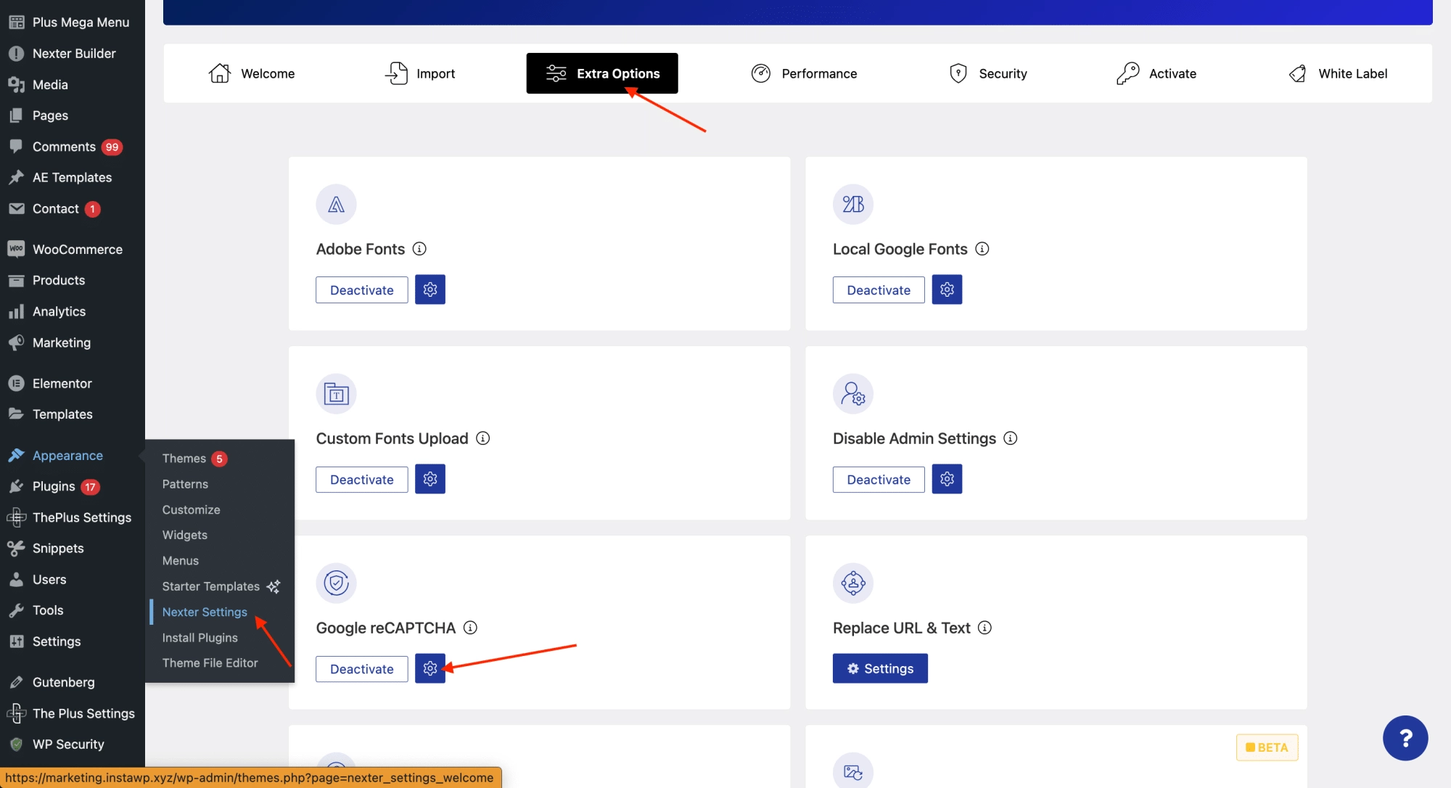1451x788 pixels.
Task: Open Custom Fonts Upload settings gear
Action: (430, 479)
